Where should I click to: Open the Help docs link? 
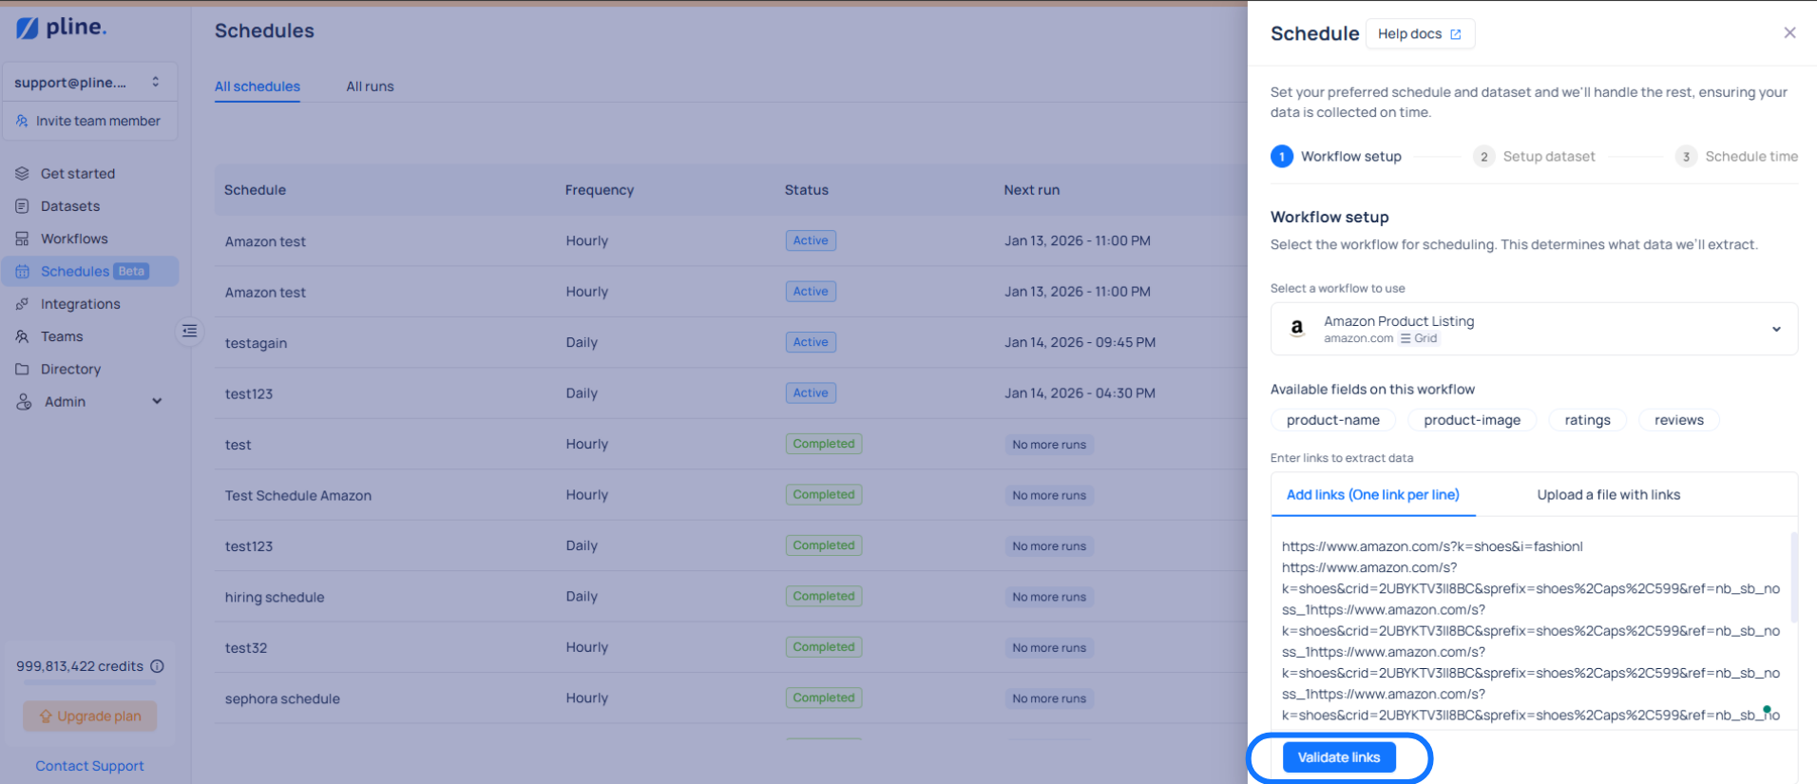pos(1420,34)
